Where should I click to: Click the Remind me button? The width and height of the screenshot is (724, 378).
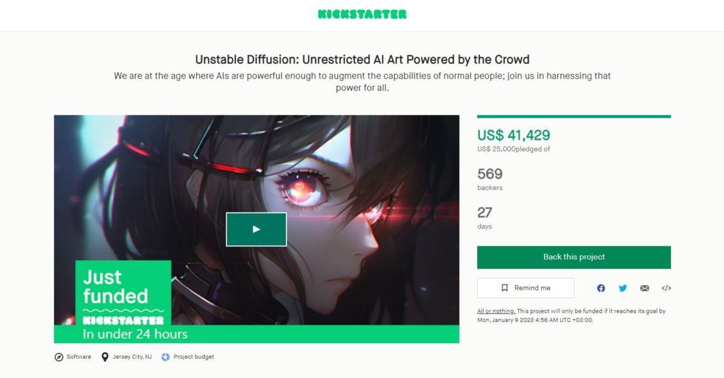pyautogui.click(x=526, y=288)
